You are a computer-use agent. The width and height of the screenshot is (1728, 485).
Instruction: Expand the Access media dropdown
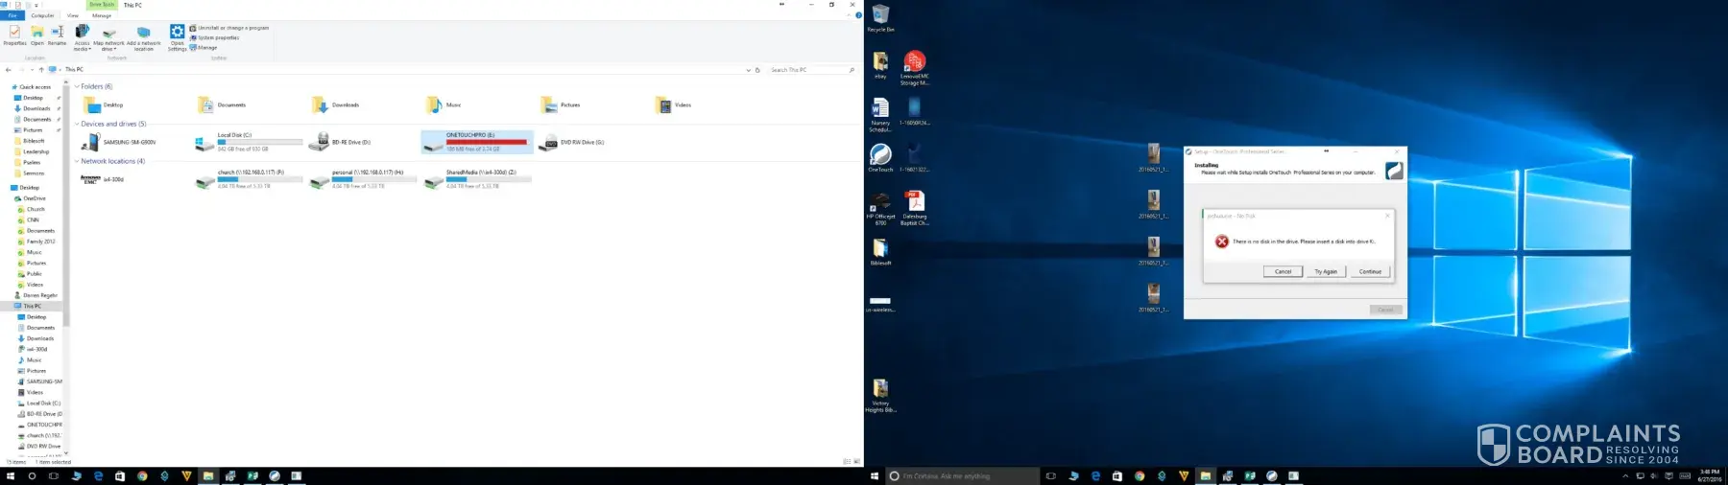tap(83, 48)
